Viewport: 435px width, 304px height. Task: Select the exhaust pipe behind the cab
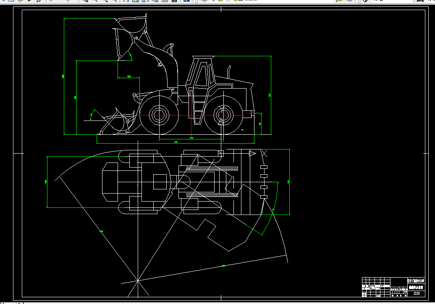tap(229, 72)
